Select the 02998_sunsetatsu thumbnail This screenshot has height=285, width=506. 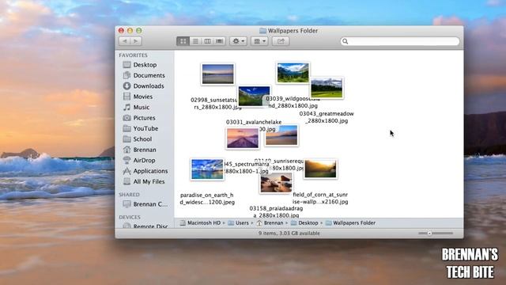[218, 74]
